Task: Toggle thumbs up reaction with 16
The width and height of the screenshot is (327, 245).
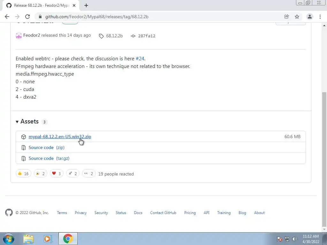Action: pyautogui.click(x=23, y=174)
